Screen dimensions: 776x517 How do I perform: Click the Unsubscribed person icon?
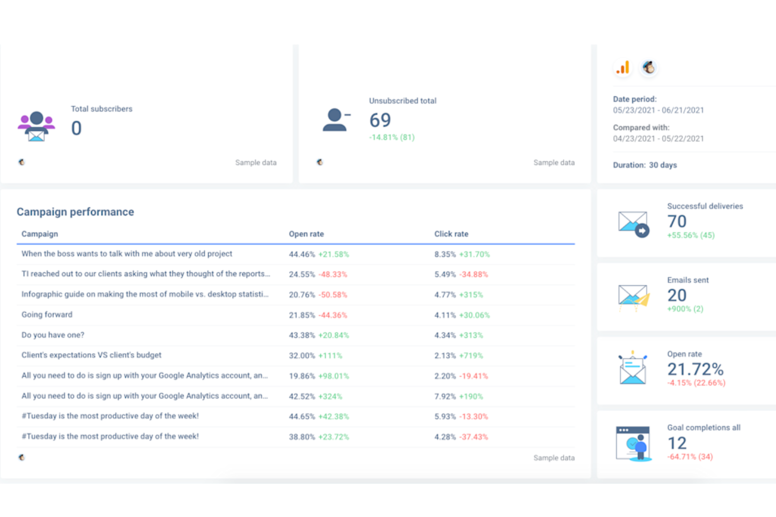[336, 119]
